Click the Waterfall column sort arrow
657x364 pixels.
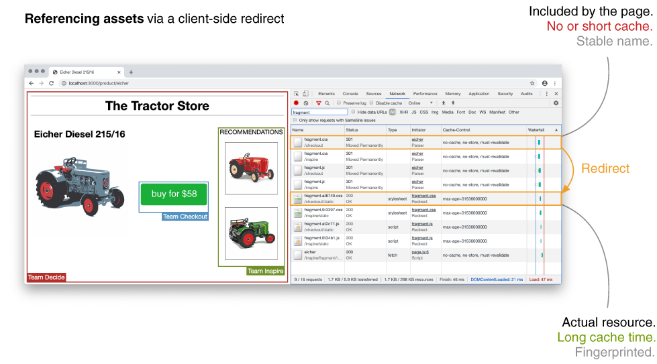coord(556,129)
